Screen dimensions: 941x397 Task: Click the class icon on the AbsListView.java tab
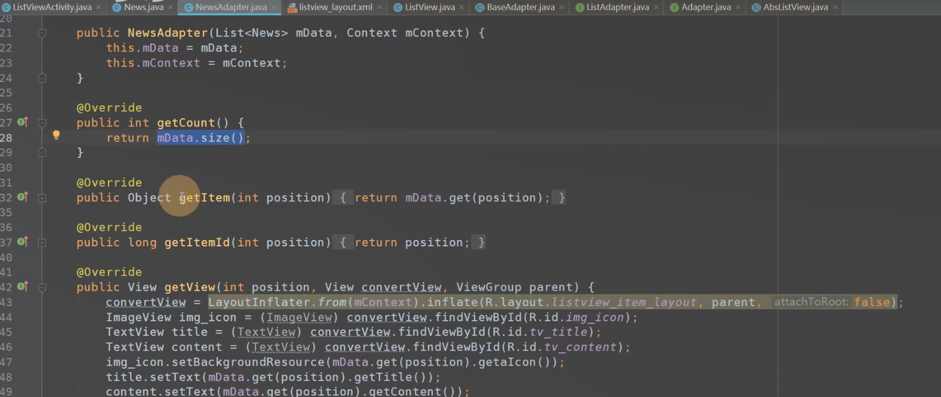pyautogui.click(x=756, y=7)
